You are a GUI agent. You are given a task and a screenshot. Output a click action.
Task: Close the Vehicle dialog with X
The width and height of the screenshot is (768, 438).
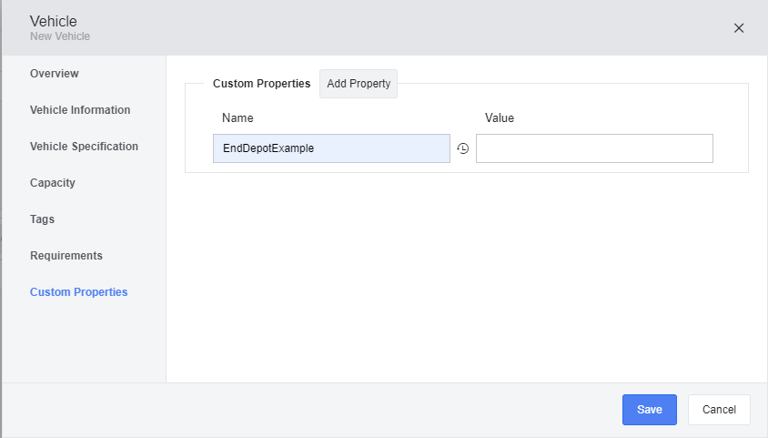pyautogui.click(x=739, y=28)
